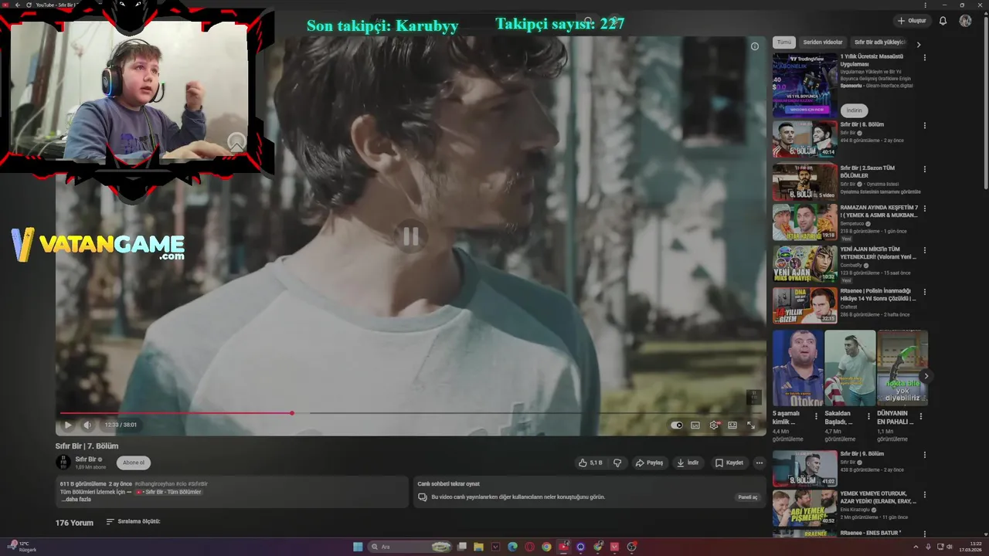The height and width of the screenshot is (556, 989).
Task: Open options for 2.Sezon playlist
Action: (x=925, y=168)
